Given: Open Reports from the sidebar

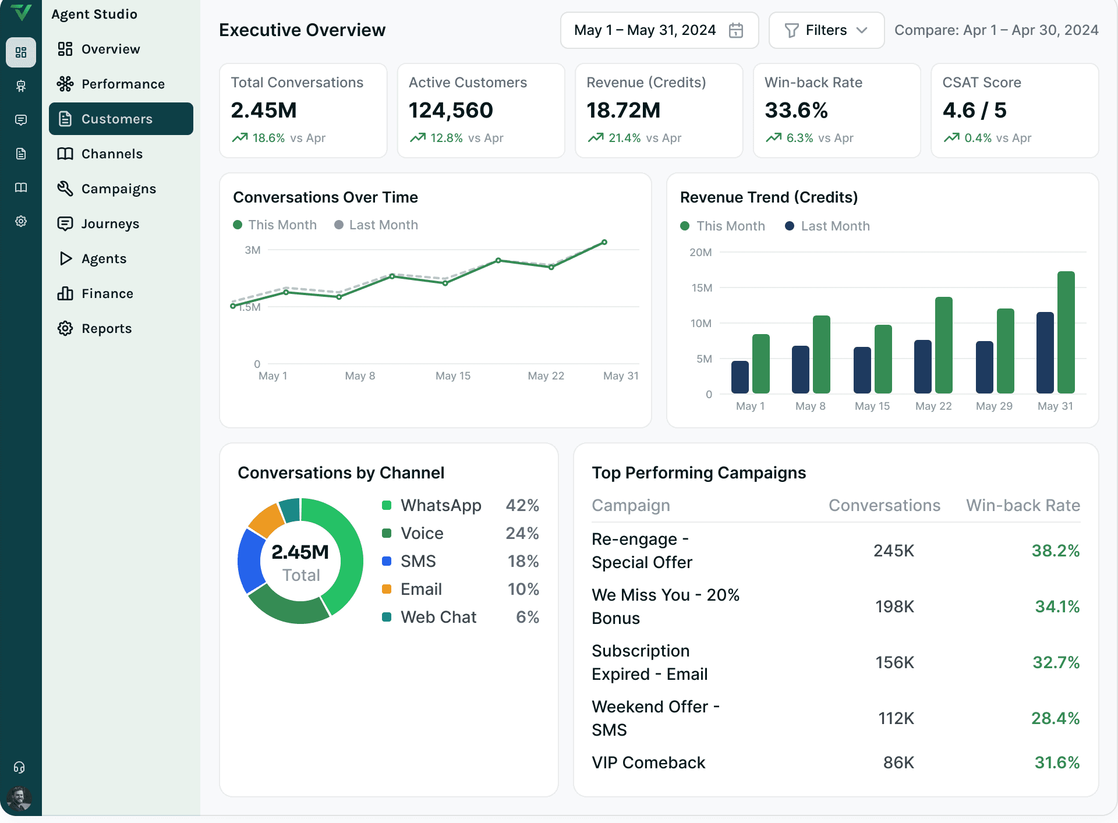Looking at the screenshot, I should point(121,328).
